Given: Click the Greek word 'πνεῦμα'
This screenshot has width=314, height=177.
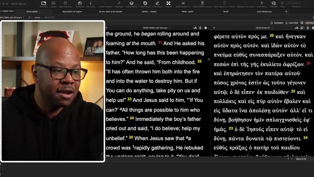Looking at the screenshot, I should tap(222, 55).
